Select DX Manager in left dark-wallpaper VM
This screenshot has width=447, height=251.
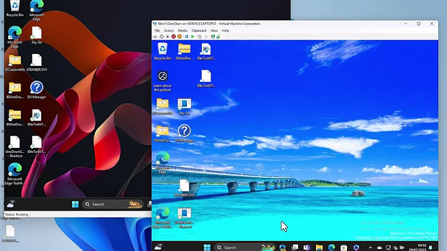(37, 90)
